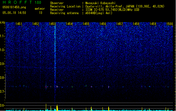Click the 1453 time marker
The width and height of the screenshot is (176, 111).
click(52, 24)
